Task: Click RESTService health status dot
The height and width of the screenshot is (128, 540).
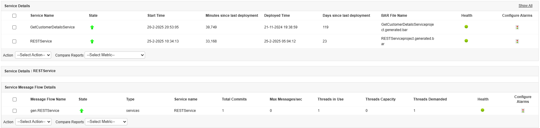Action: (x=466, y=41)
